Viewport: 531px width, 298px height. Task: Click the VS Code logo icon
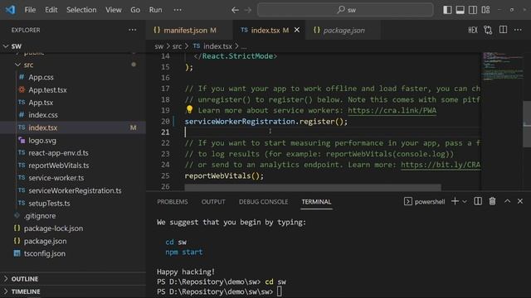tap(10, 9)
